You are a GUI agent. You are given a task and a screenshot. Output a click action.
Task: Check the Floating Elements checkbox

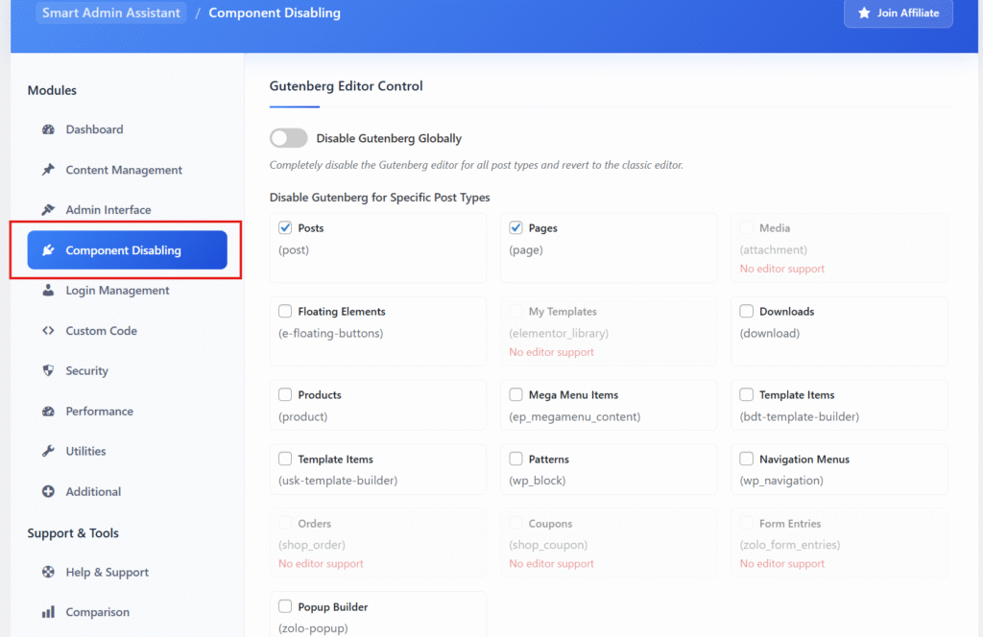[x=285, y=311]
